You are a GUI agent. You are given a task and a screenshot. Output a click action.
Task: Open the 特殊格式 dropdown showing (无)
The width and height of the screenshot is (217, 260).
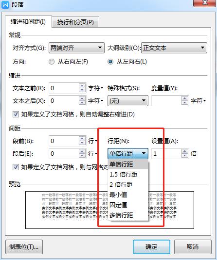click(127, 100)
